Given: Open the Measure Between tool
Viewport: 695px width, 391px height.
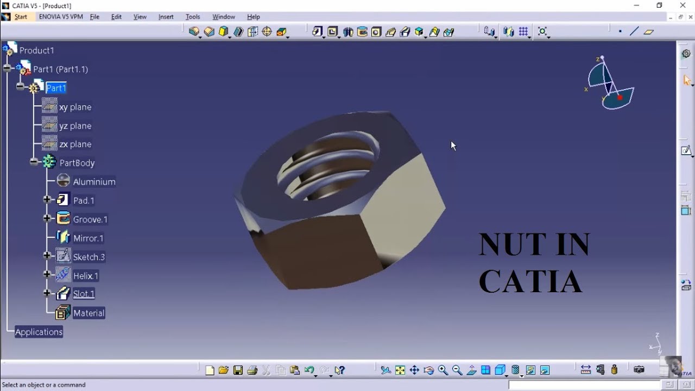Looking at the screenshot, I should pos(586,370).
